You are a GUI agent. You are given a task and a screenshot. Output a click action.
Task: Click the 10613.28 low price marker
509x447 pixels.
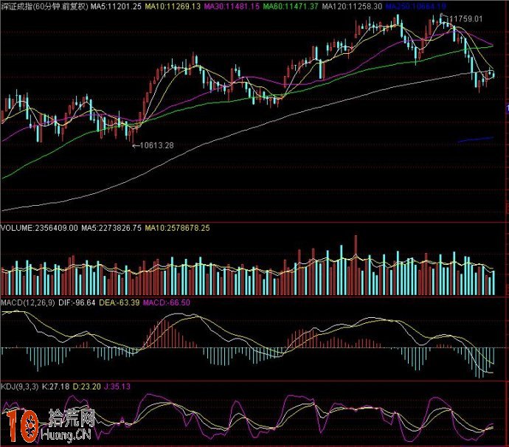coord(157,145)
